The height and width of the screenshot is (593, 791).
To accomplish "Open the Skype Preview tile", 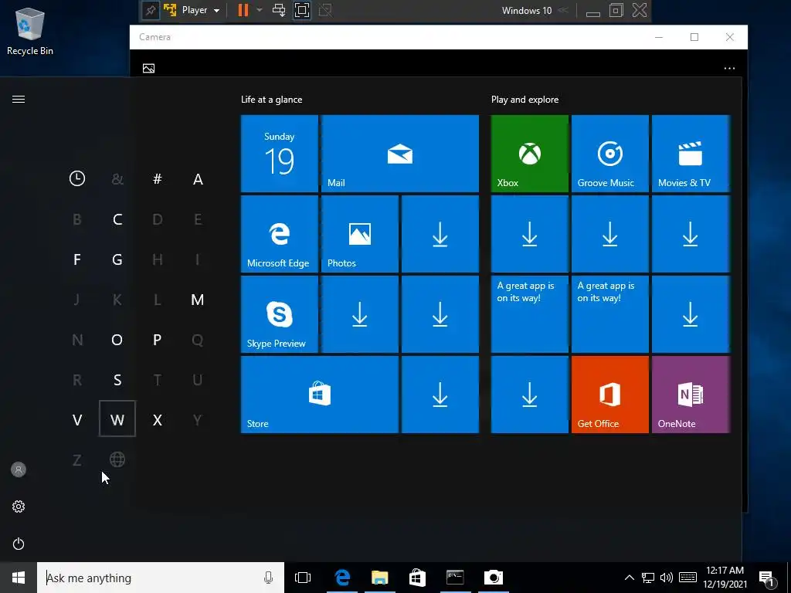I will coord(280,314).
